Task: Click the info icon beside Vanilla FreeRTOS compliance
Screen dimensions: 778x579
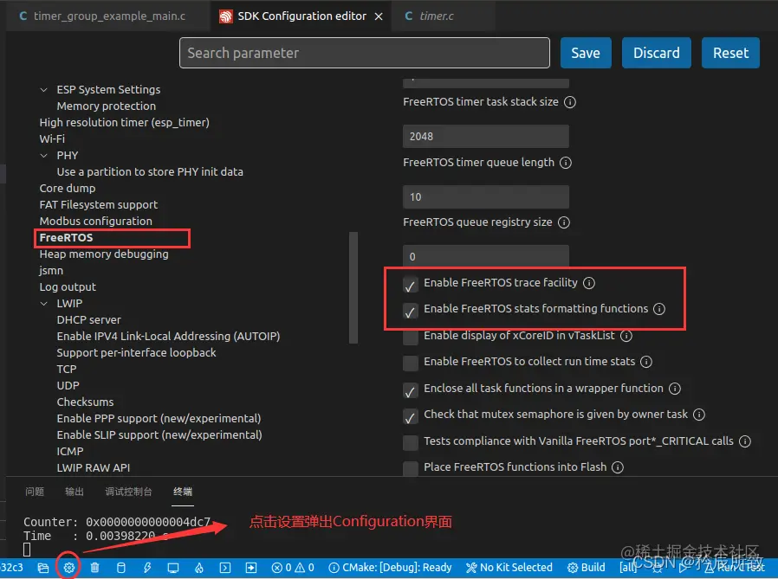Action: [x=745, y=441]
